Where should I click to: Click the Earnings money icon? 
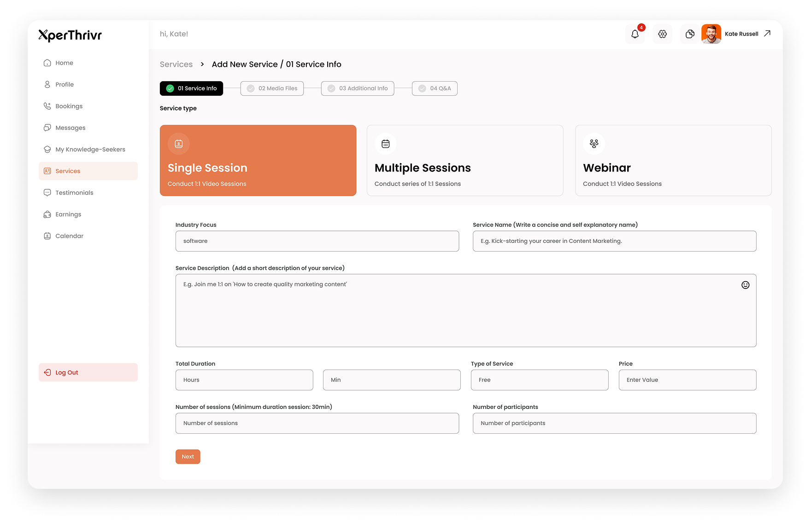pyautogui.click(x=47, y=214)
